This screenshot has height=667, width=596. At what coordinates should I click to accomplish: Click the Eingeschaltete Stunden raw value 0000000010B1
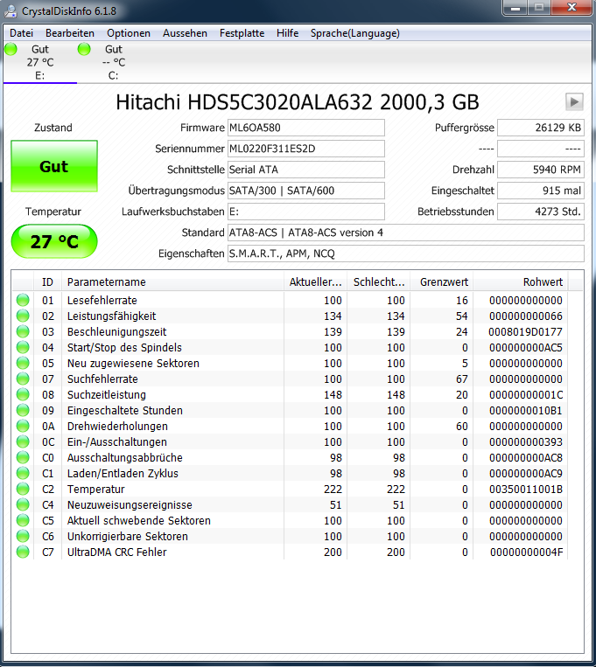[x=526, y=411]
